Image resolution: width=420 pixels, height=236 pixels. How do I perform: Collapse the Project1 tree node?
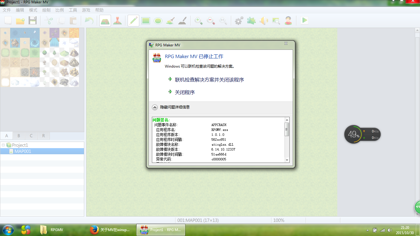click(x=3, y=145)
